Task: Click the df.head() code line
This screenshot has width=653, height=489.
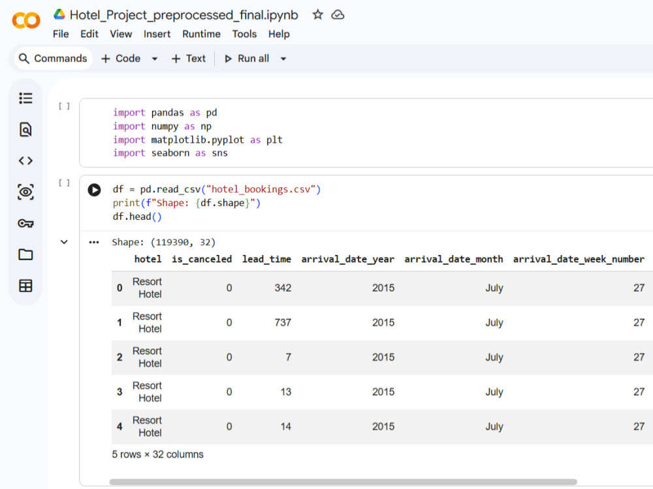Action: pyautogui.click(x=137, y=216)
